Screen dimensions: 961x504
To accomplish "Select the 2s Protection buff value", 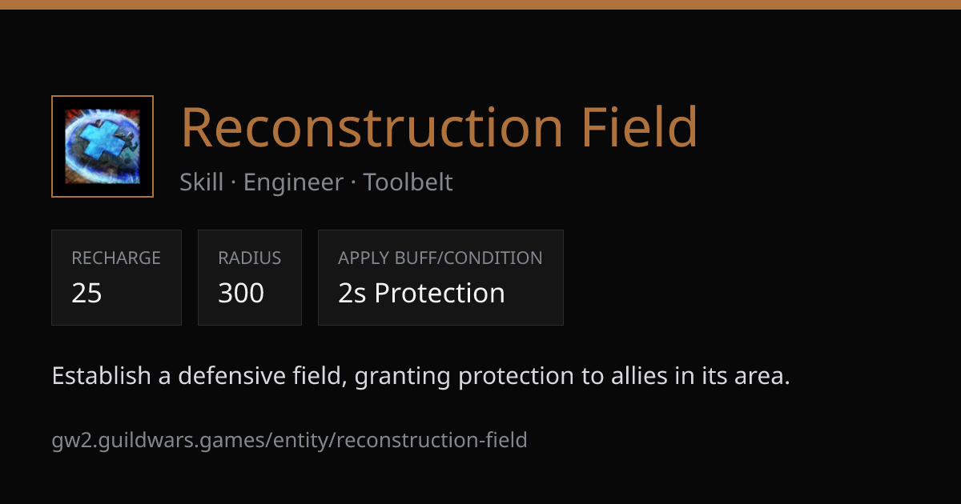I will pyautogui.click(x=421, y=293).
